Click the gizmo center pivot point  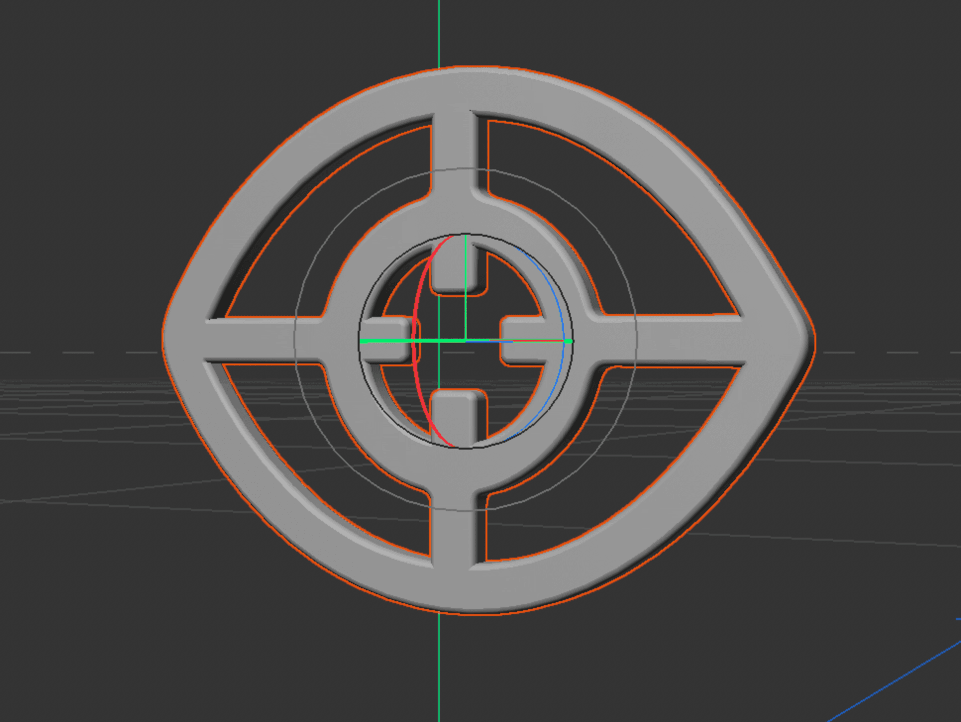point(466,341)
